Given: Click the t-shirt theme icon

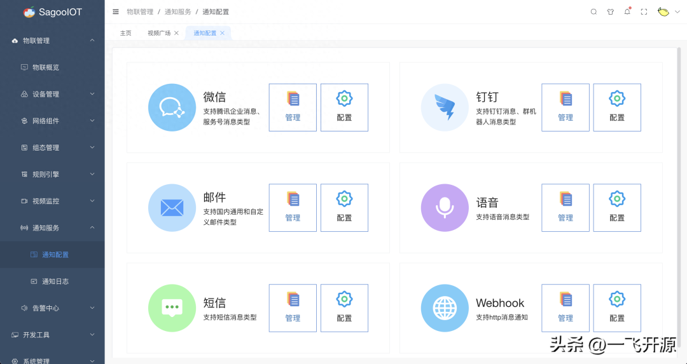Looking at the screenshot, I should [x=610, y=12].
